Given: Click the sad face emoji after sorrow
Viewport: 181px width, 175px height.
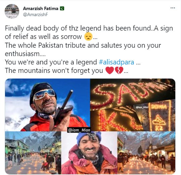Looking at the screenshot, I should (x=88, y=37).
